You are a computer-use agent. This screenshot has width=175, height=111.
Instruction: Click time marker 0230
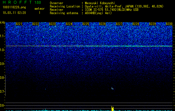click(169, 24)
